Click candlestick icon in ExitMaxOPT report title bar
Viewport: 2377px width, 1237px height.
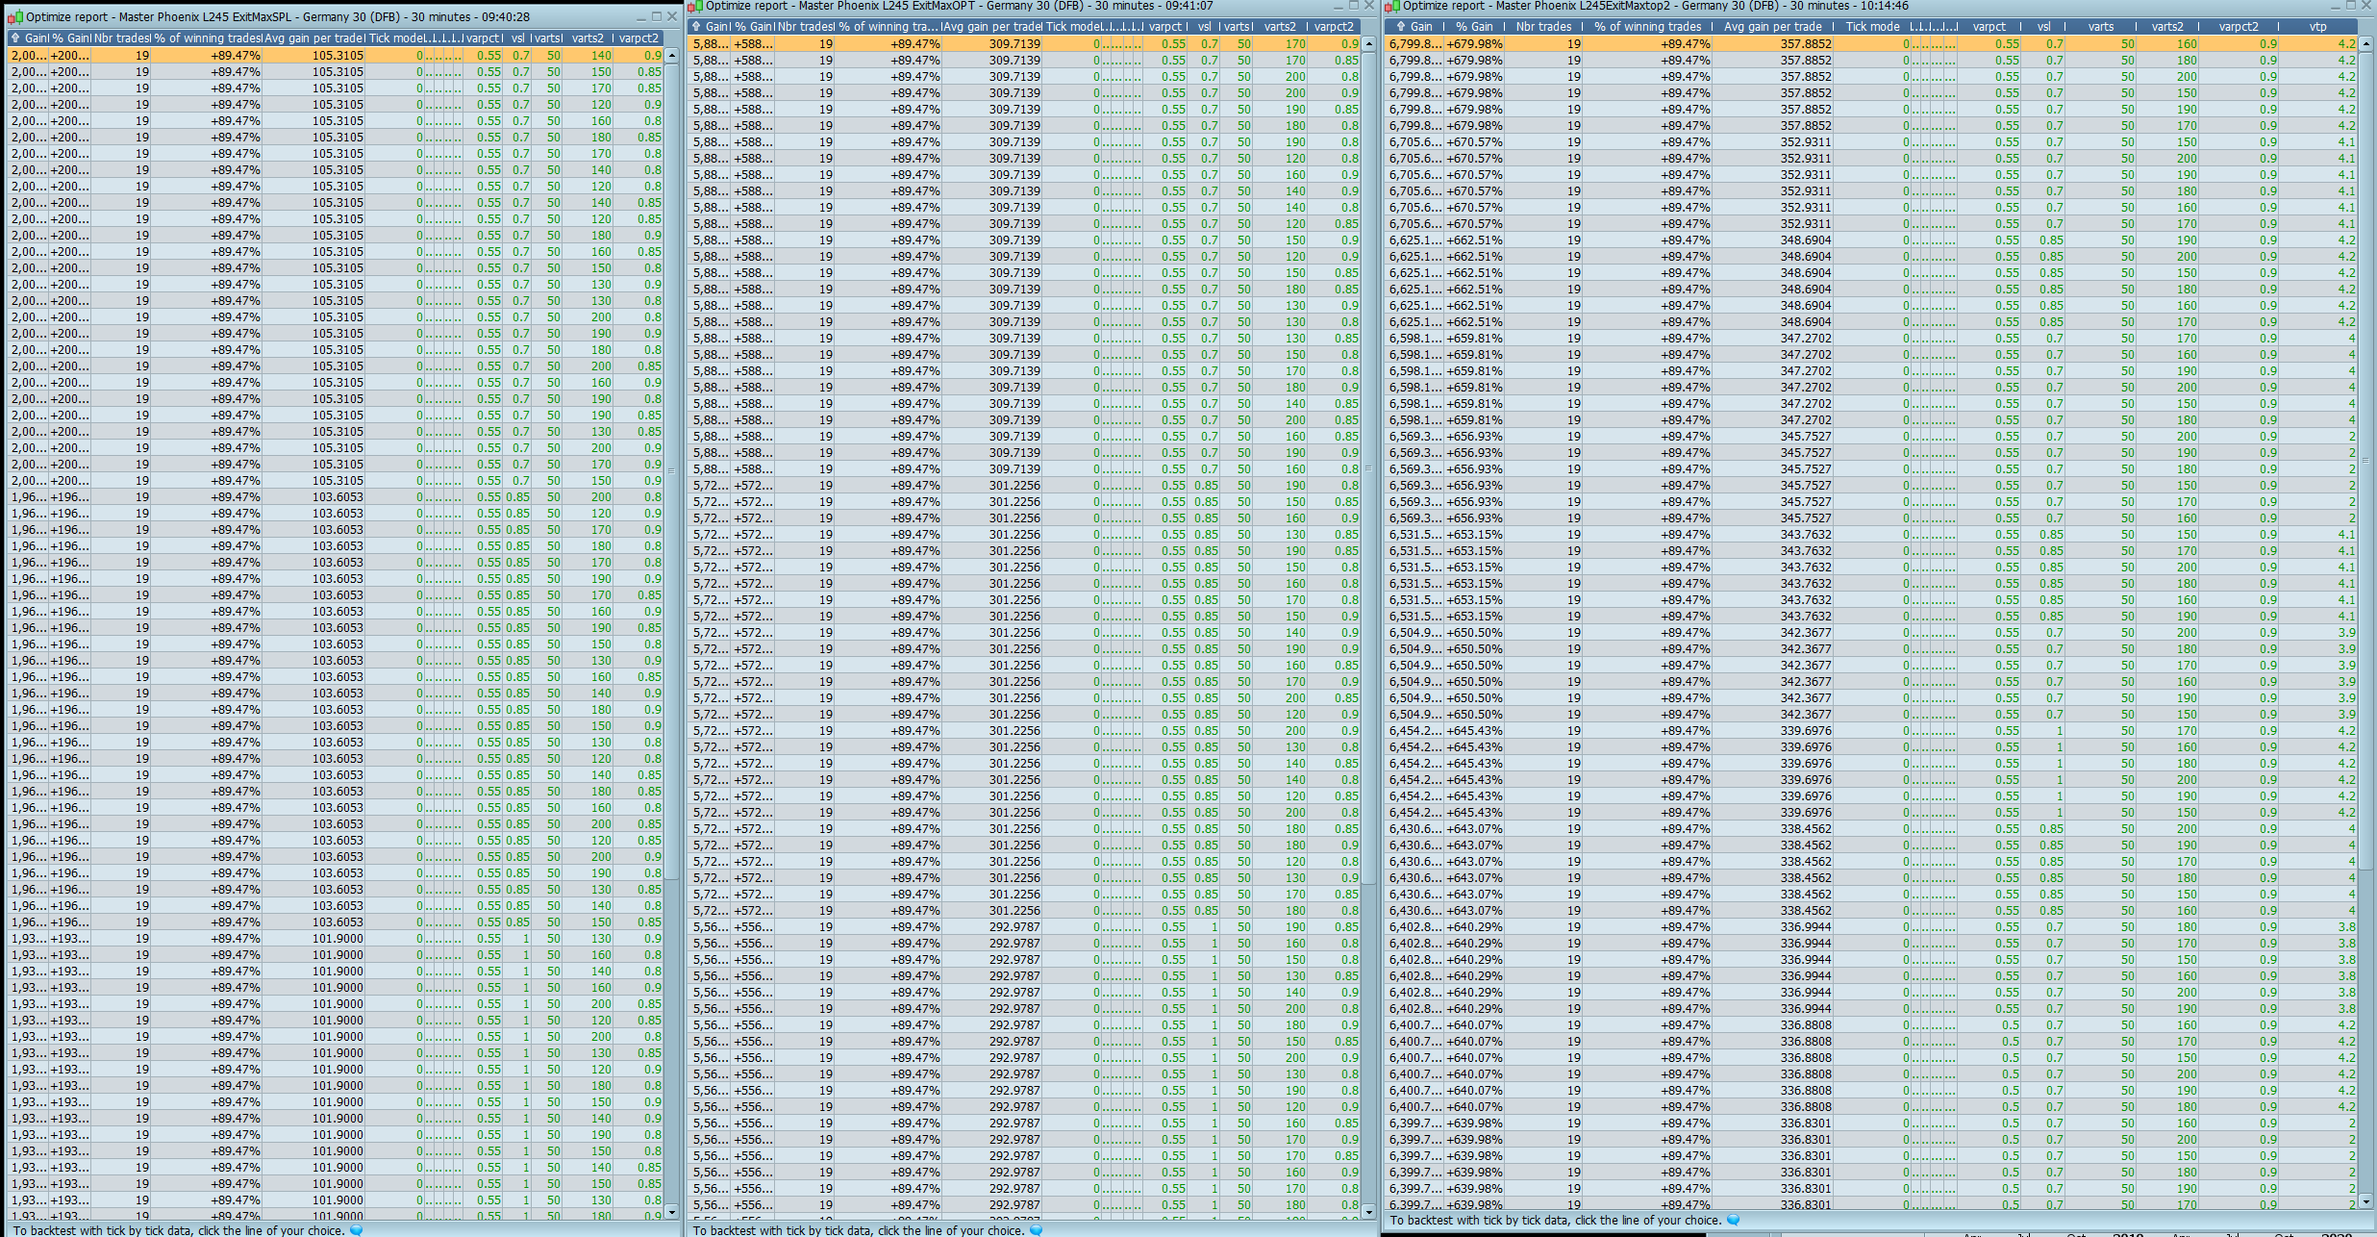click(x=695, y=6)
